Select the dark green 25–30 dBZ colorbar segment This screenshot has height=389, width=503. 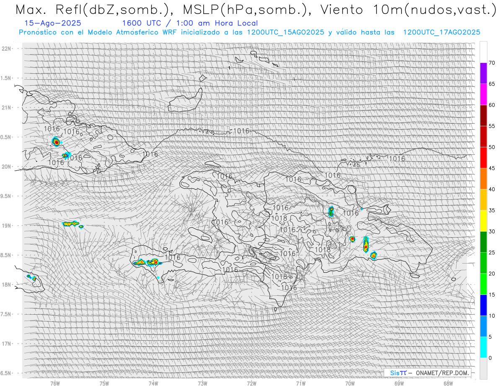483,242
